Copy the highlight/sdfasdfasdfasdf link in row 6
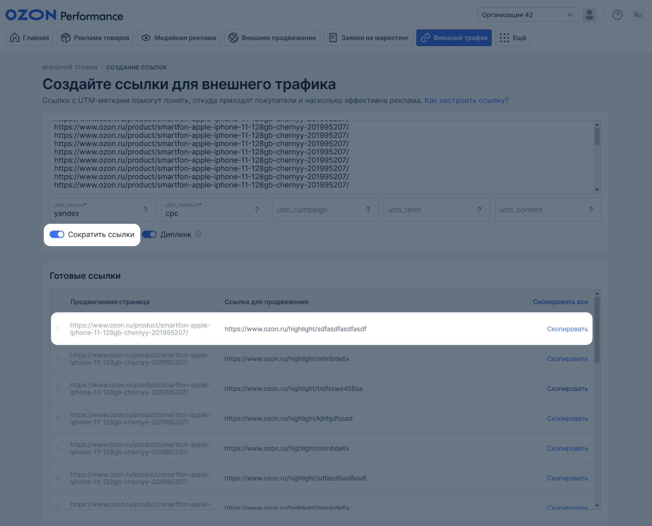652x526 pixels. click(x=567, y=478)
